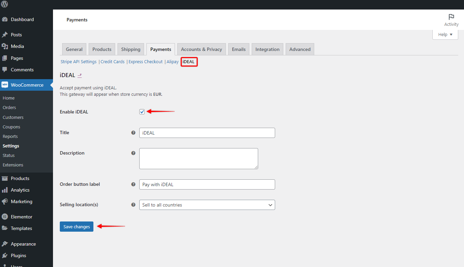Click the Comments speech bubble icon
Screen dimensions: 464x267
pyautogui.click(x=5, y=70)
